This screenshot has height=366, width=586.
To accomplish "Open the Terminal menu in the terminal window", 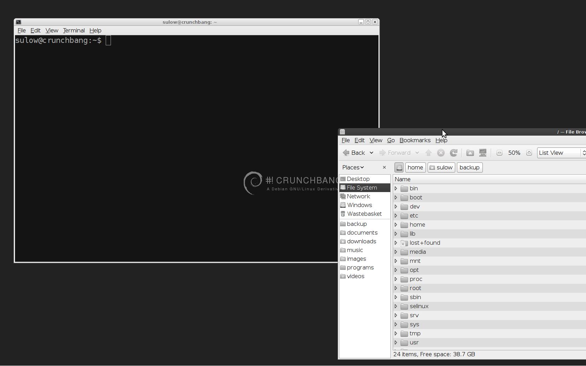I will pyautogui.click(x=74, y=30).
